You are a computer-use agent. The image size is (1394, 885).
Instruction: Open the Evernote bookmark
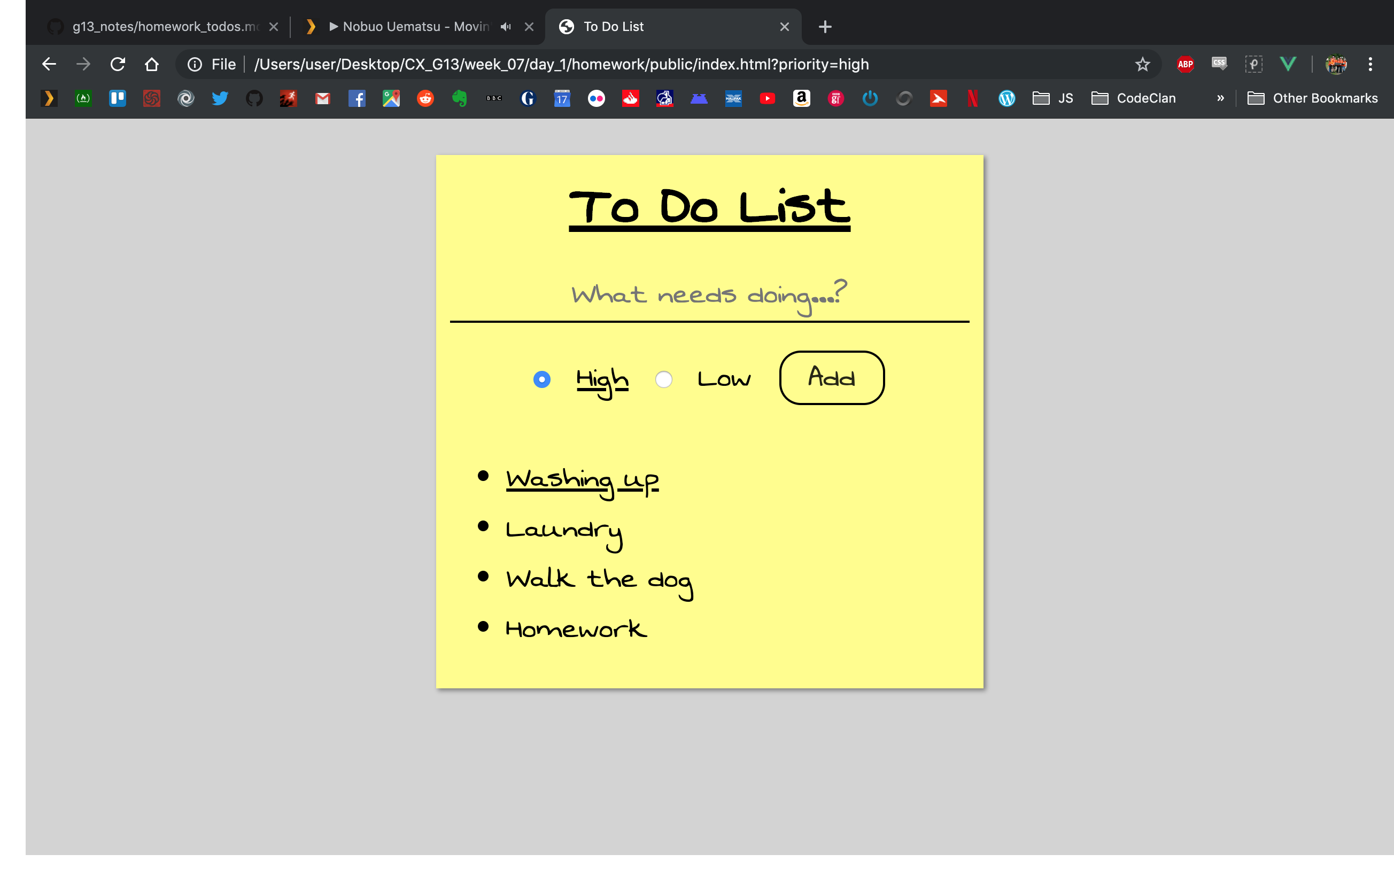click(x=460, y=98)
